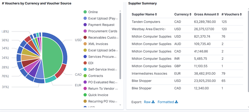Sort table by Supplier Name arrows
The height and width of the screenshot is (112, 249).
pos(156,14)
